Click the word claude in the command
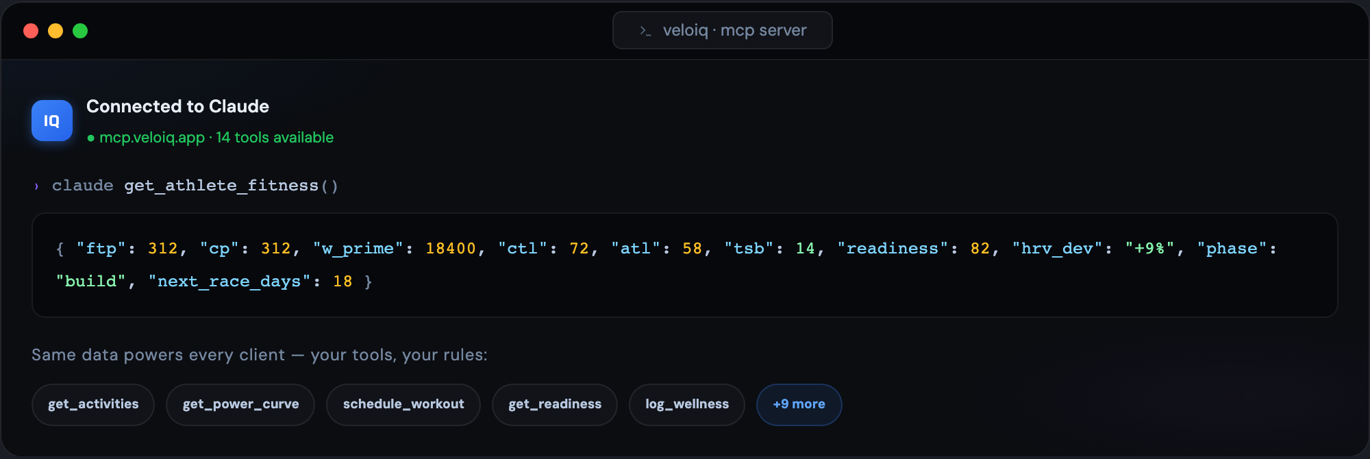The width and height of the screenshot is (1370, 459). point(83,186)
